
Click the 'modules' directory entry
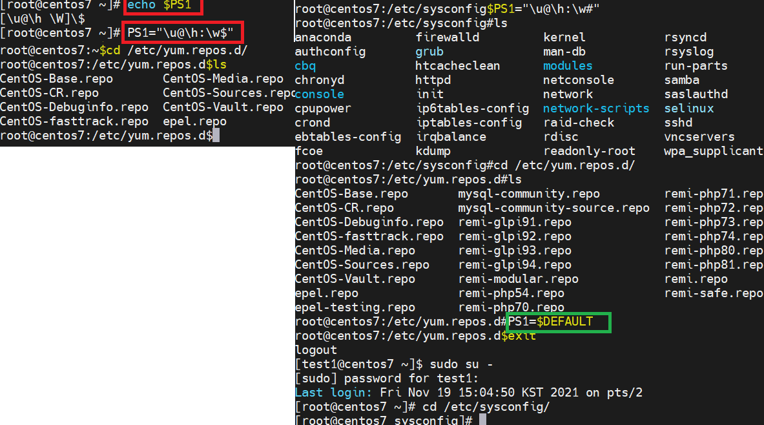click(568, 65)
